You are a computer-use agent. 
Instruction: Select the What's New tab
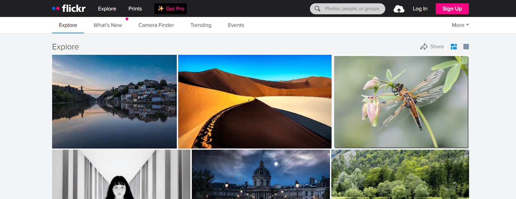[108, 25]
